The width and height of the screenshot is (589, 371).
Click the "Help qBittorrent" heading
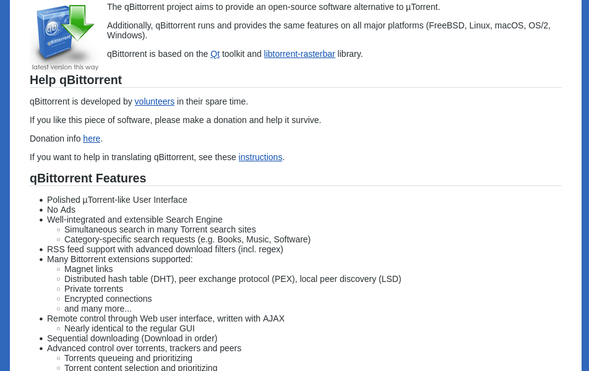point(75,80)
